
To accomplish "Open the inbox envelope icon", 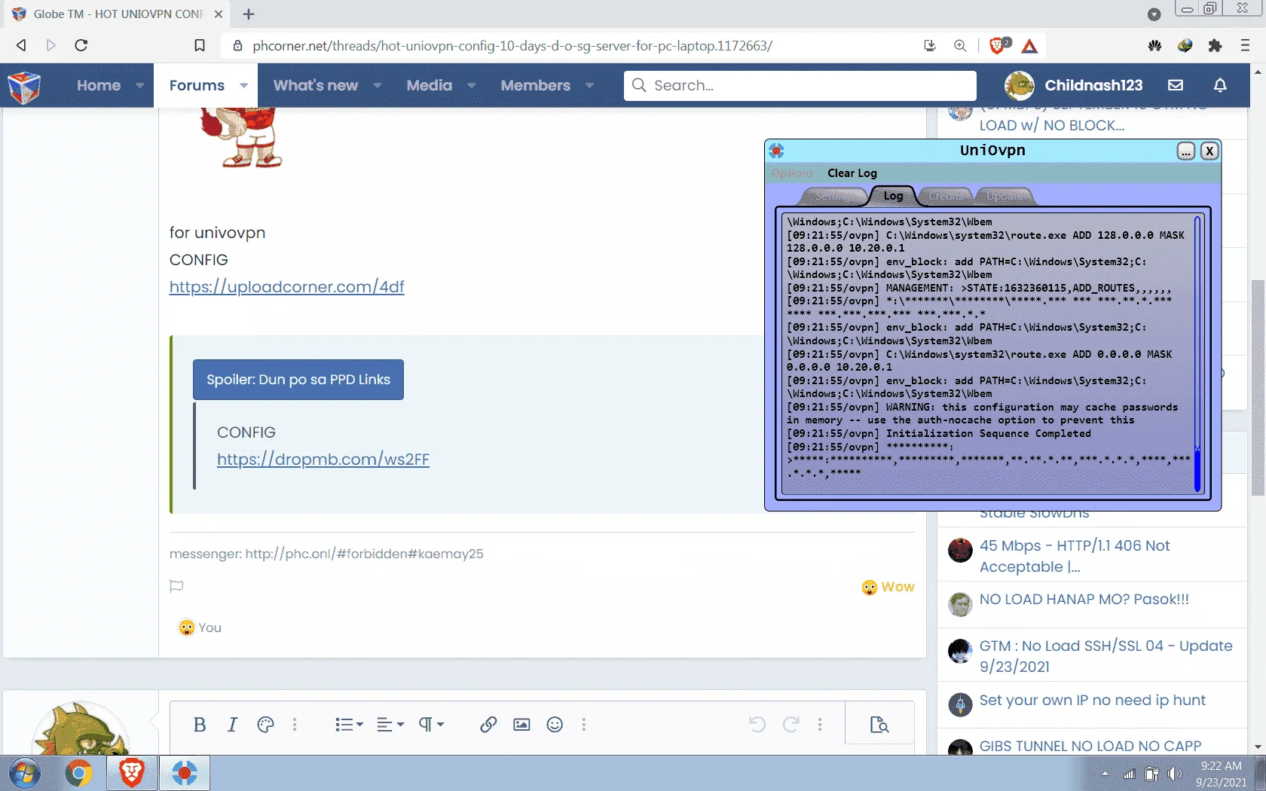I will [1176, 85].
